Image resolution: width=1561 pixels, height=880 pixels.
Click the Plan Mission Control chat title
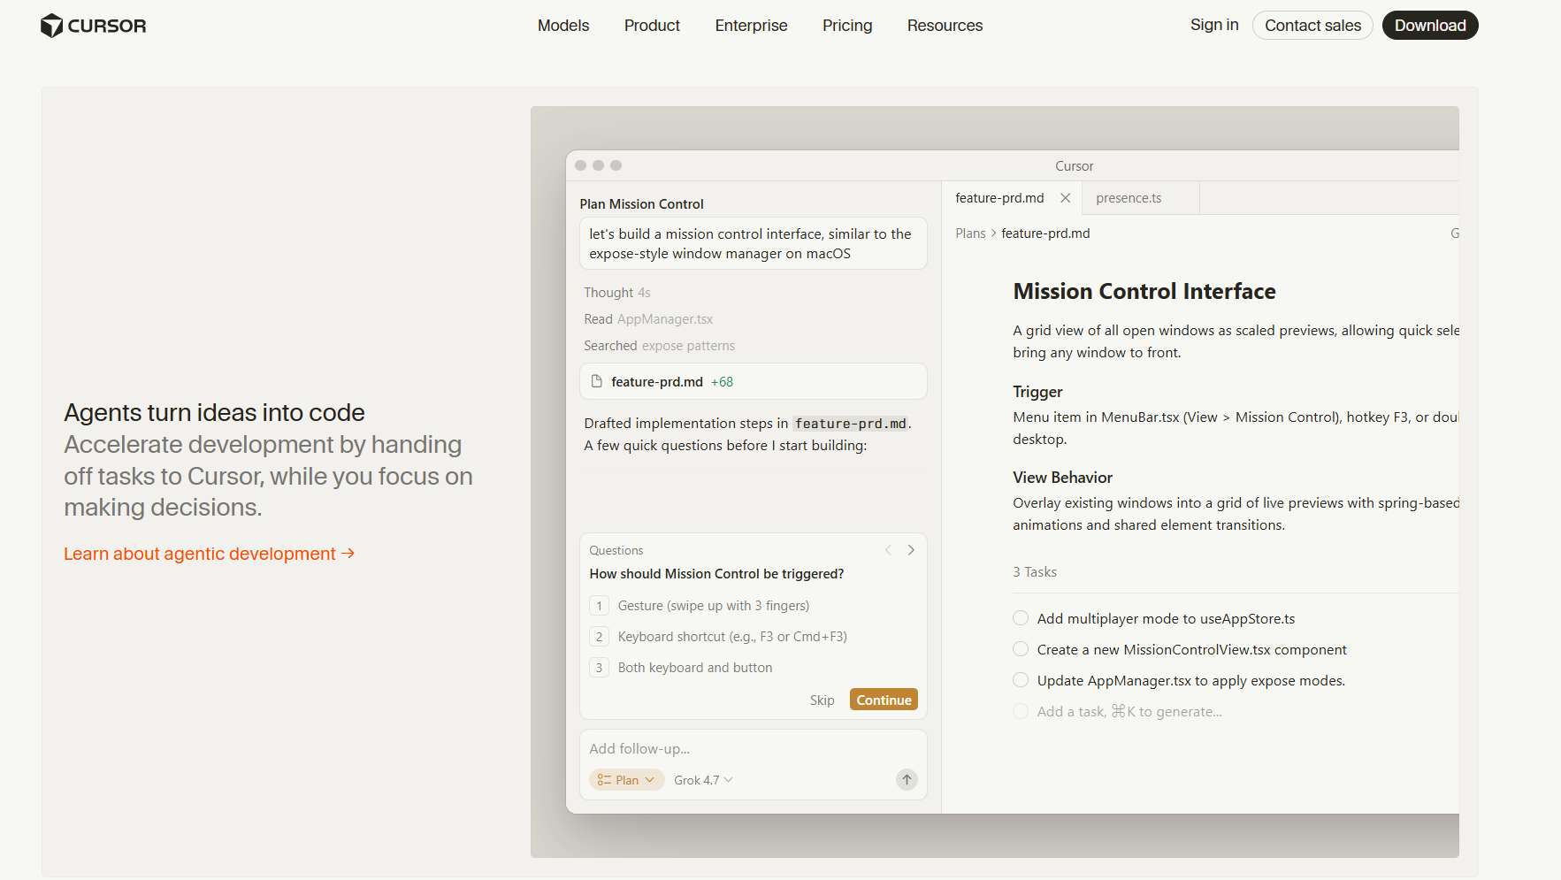pos(641,204)
